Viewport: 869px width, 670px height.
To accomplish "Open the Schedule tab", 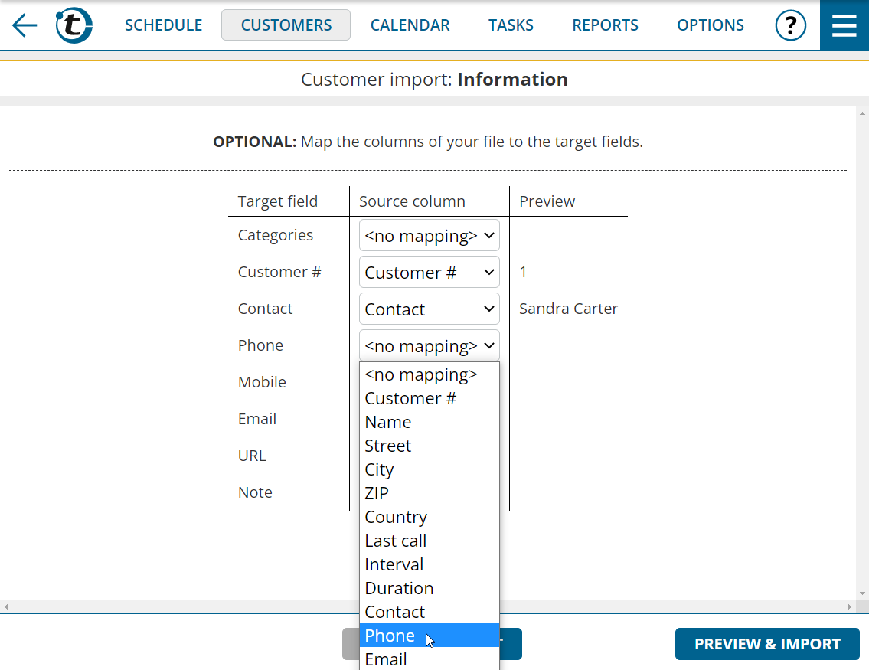I will pyautogui.click(x=163, y=25).
